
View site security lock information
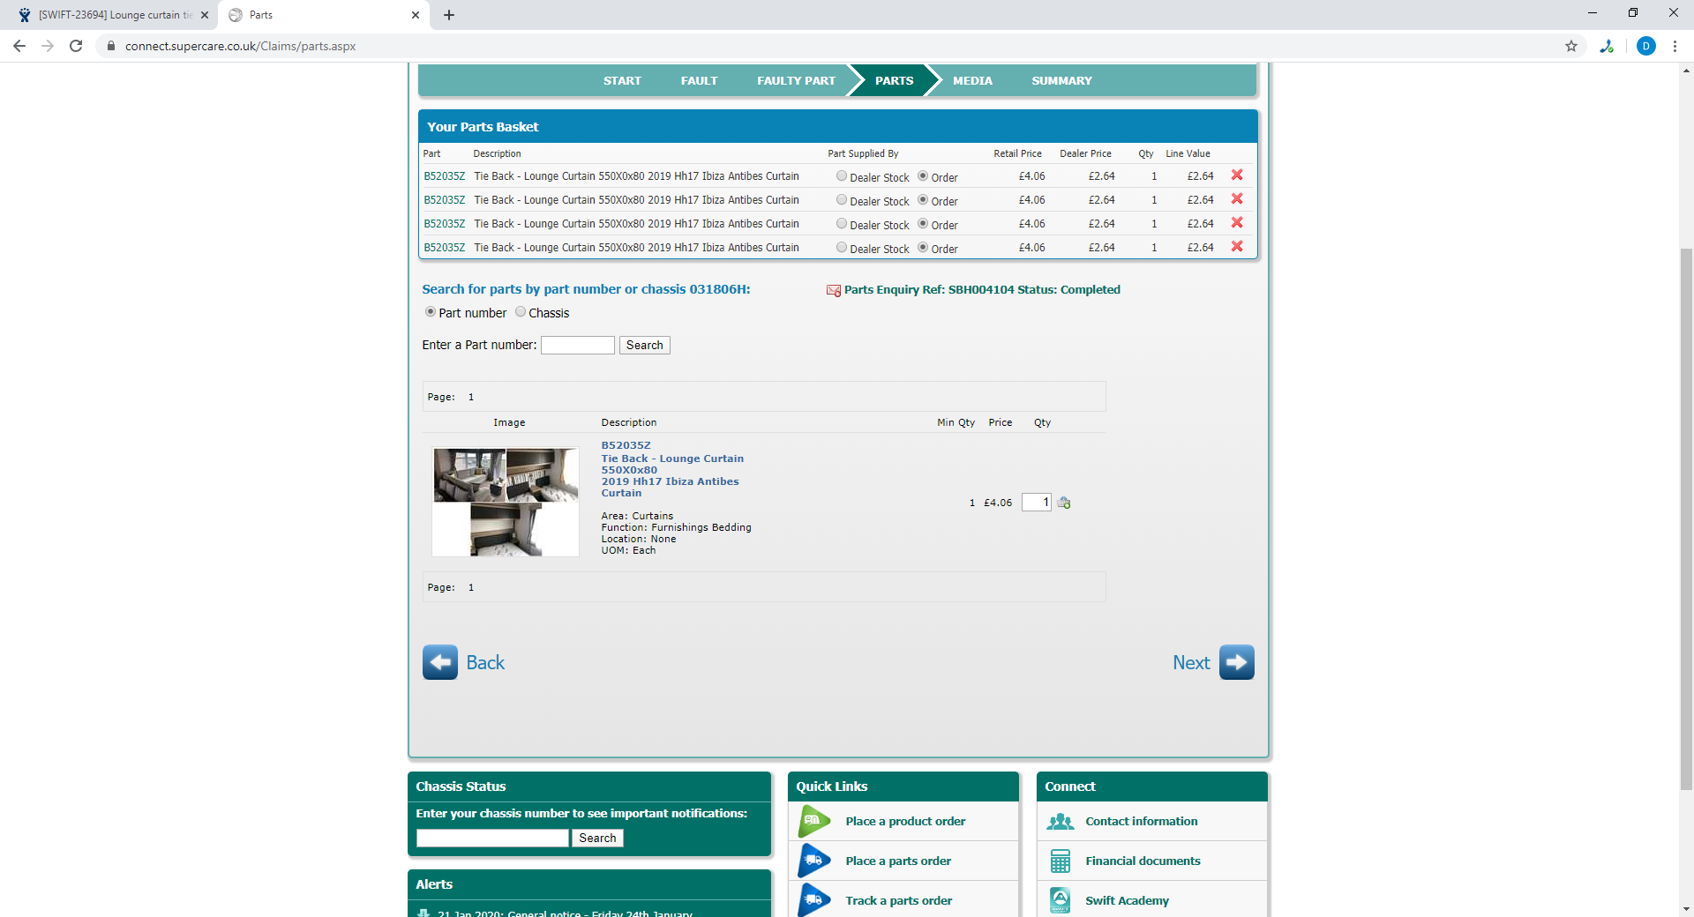111,46
